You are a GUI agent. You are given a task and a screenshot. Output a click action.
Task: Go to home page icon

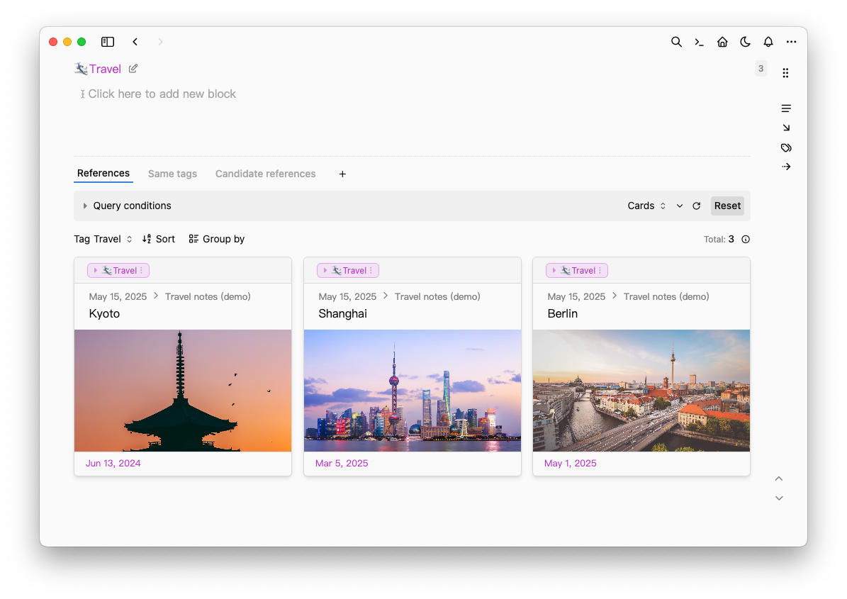click(722, 42)
